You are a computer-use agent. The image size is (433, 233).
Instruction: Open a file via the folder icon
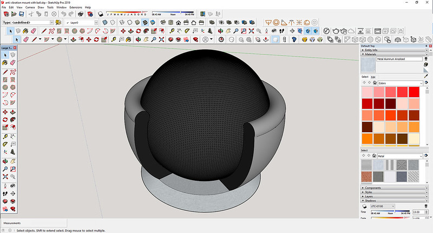tap(14, 14)
